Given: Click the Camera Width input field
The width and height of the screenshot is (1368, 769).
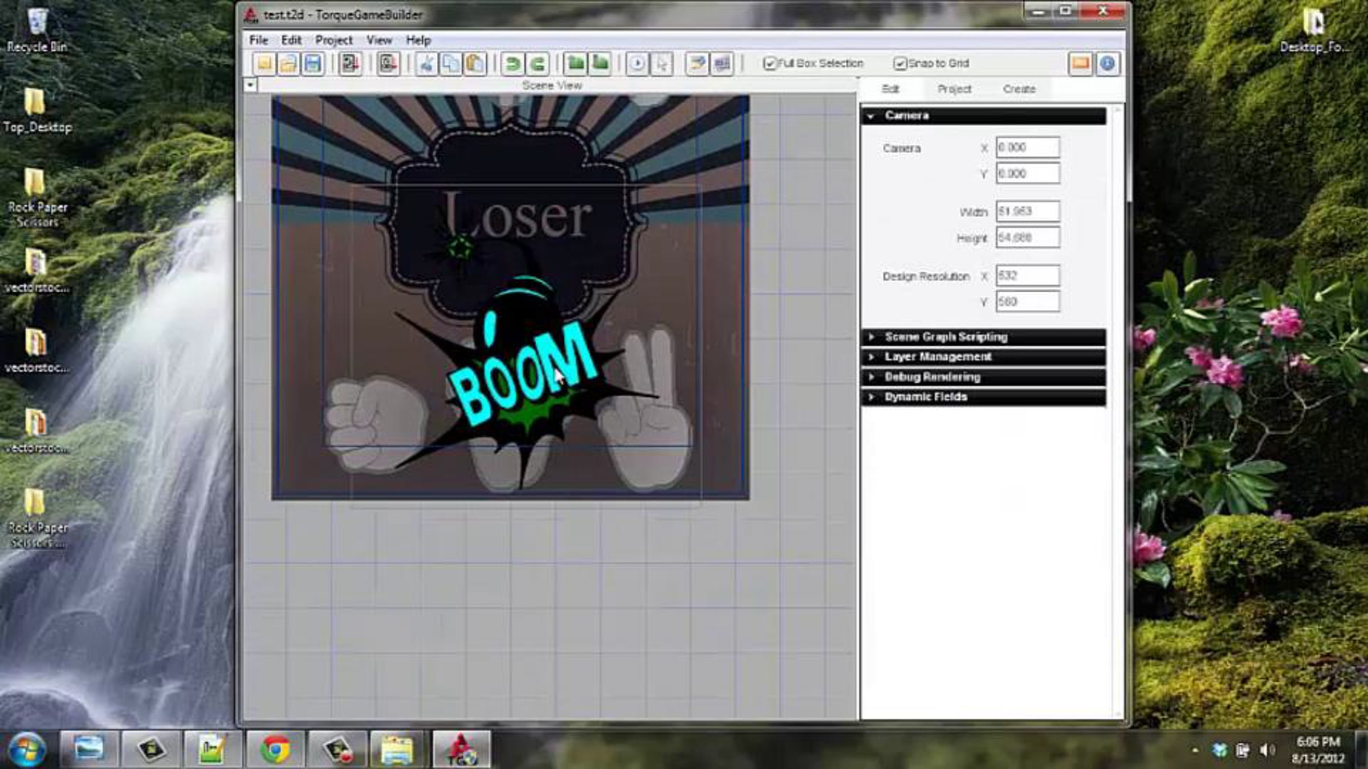Looking at the screenshot, I should tap(1027, 211).
